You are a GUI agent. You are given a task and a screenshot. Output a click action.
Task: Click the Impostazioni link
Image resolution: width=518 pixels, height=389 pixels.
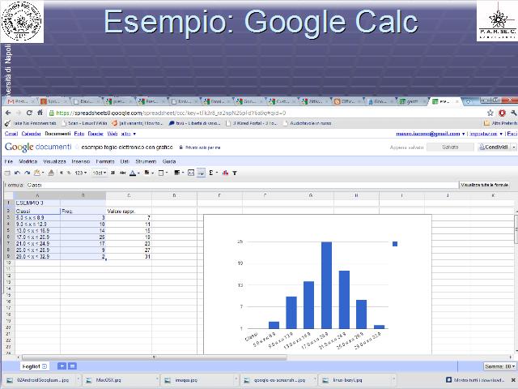(484, 134)
